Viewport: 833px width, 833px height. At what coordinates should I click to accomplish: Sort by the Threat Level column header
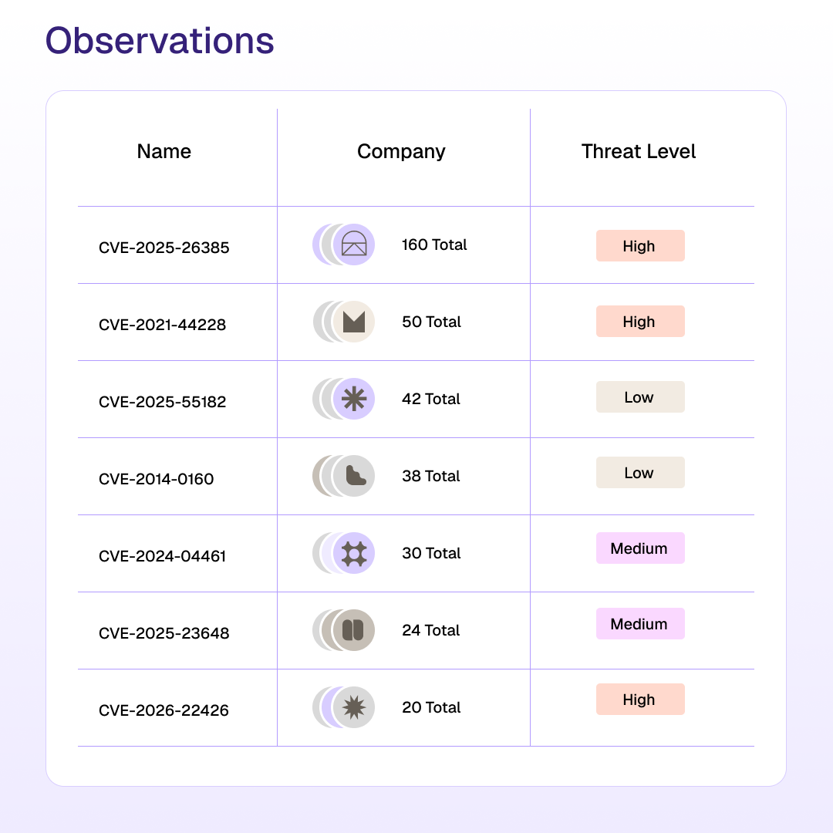[x=639, y=152]
